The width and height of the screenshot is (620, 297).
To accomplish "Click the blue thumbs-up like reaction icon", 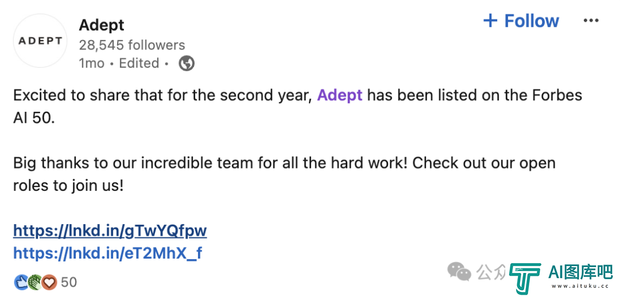I will (21, 282).
